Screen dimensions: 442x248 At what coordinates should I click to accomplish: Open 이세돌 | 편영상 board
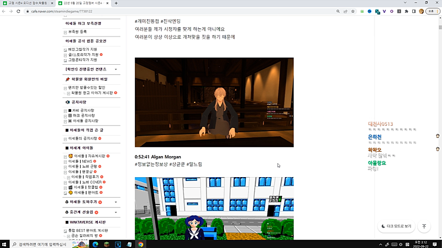(80, 172)
